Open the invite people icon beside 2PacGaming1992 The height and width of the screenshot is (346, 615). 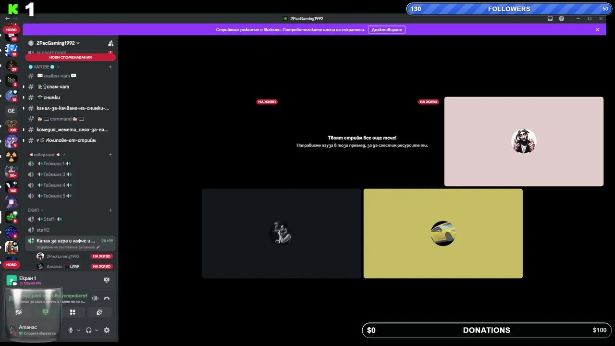[111, 43]
